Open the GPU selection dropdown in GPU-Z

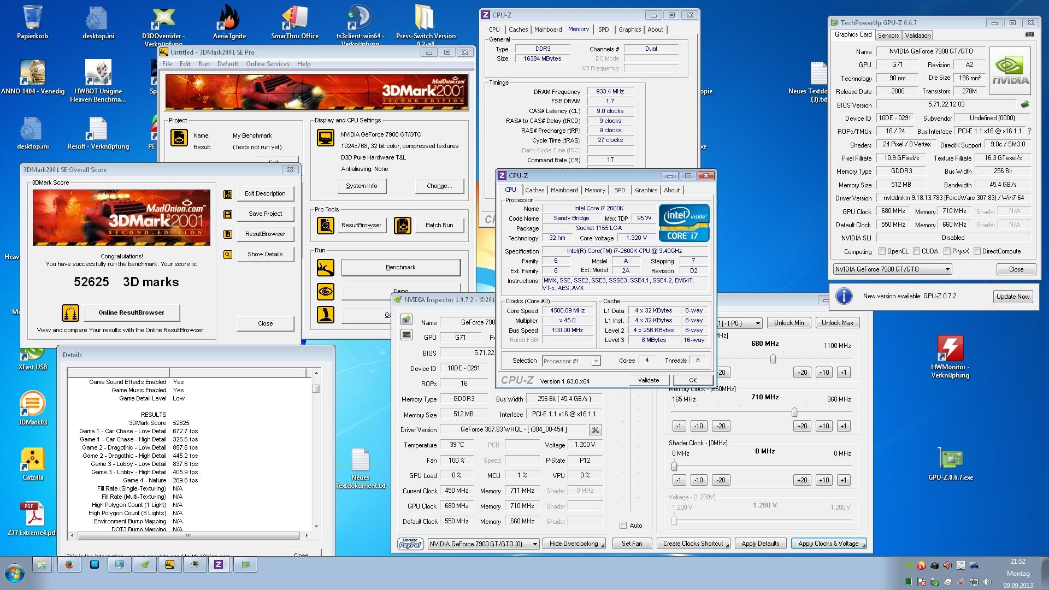pyautogui.click(x=892, y=269)
